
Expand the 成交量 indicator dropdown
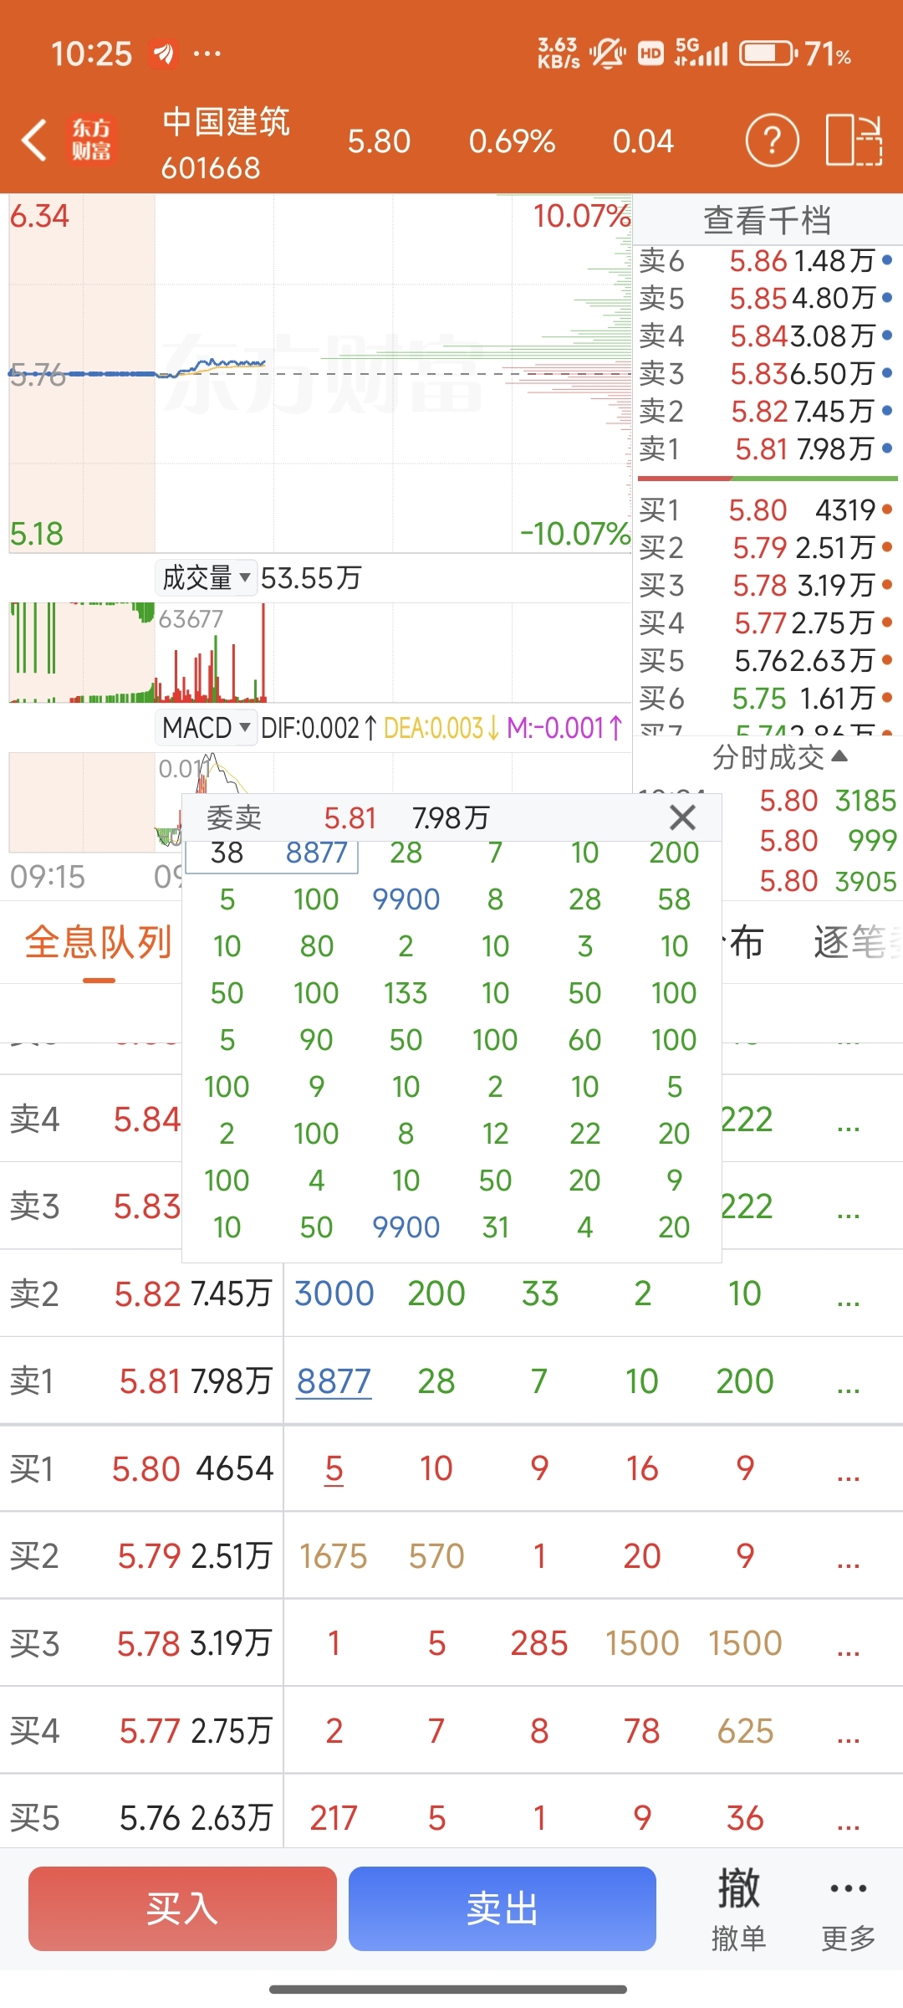206,577
